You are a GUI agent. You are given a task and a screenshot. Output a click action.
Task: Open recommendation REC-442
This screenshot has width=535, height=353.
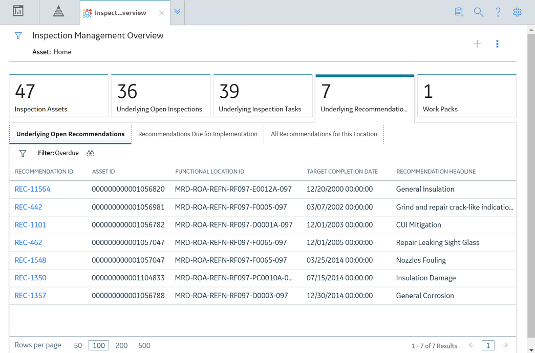tap(28, 207)
